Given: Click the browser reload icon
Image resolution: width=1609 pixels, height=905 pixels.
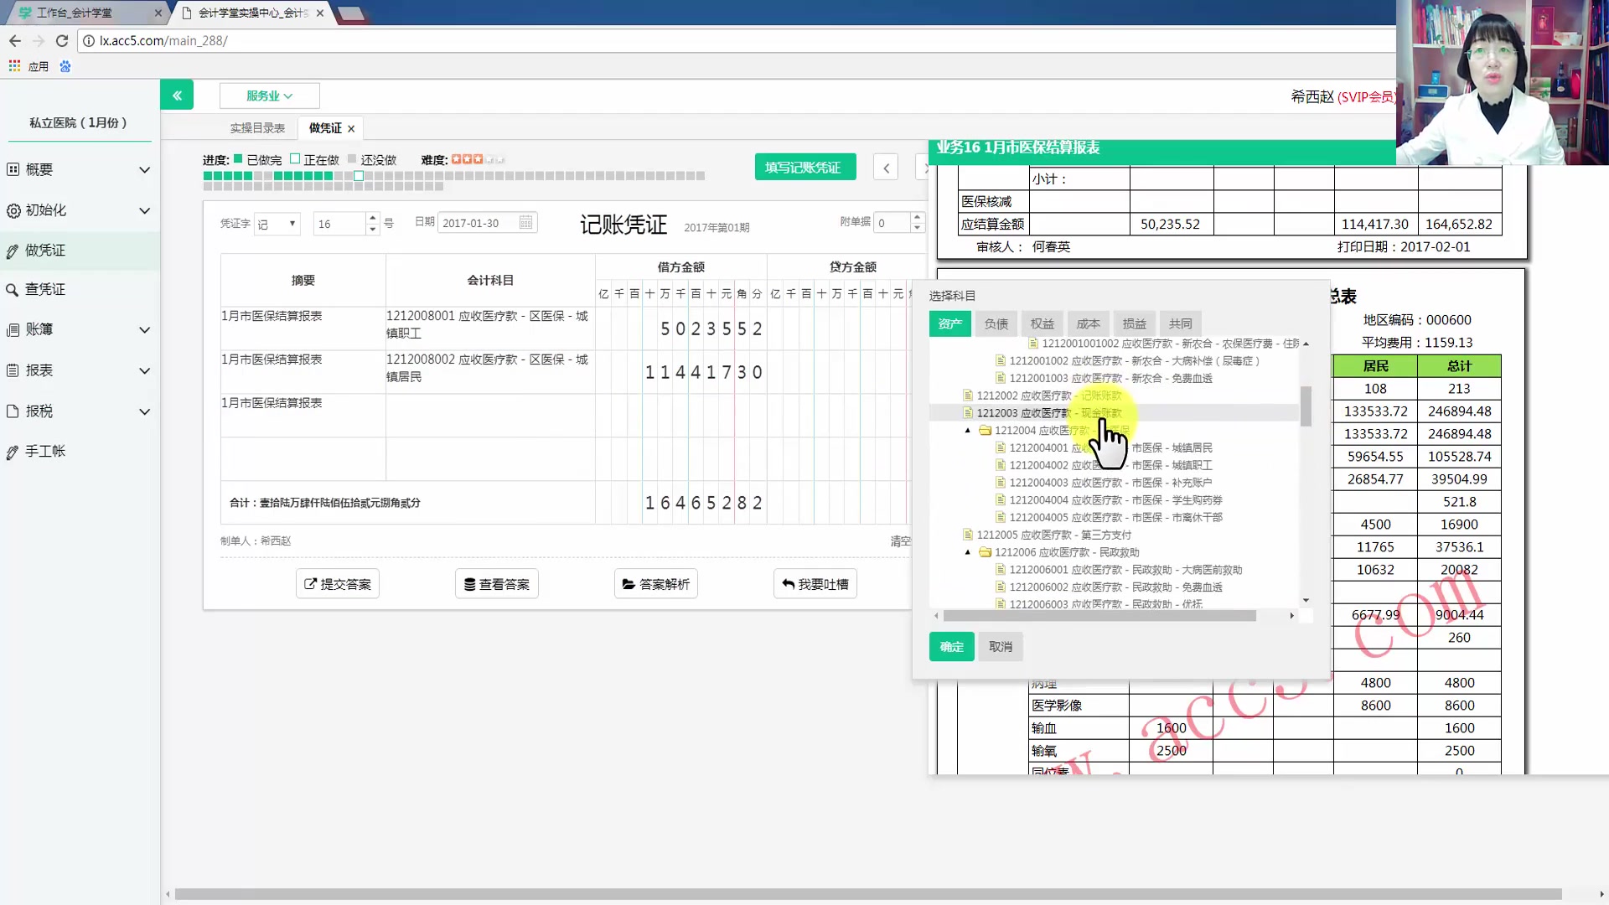Looking at the screenshot, I should pyautogui.click(x=61, y=40).
